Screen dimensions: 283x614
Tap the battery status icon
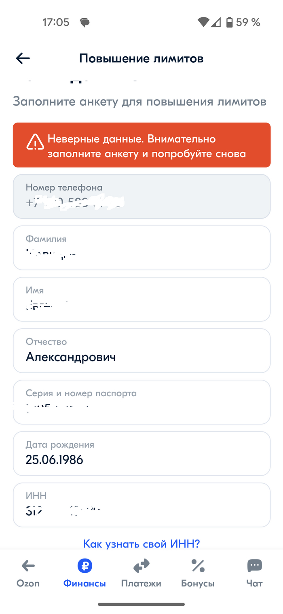tap(229, 22)
